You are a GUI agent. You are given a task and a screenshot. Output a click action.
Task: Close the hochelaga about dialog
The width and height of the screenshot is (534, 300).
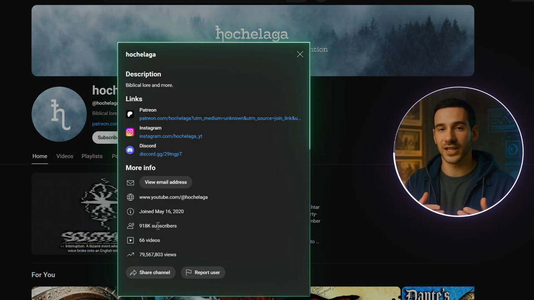[300, 54]
